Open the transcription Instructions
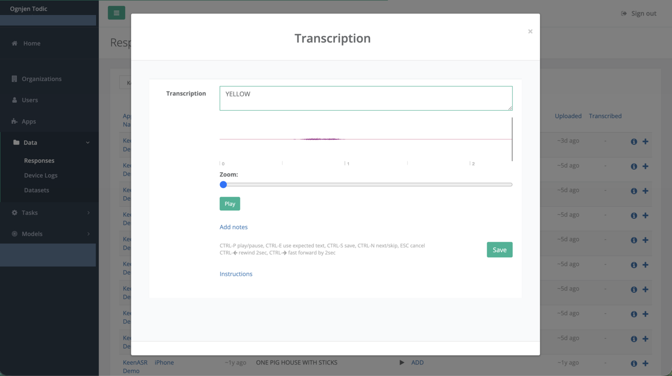Viewport: 672px width, 376px height. tap(236, 274)
